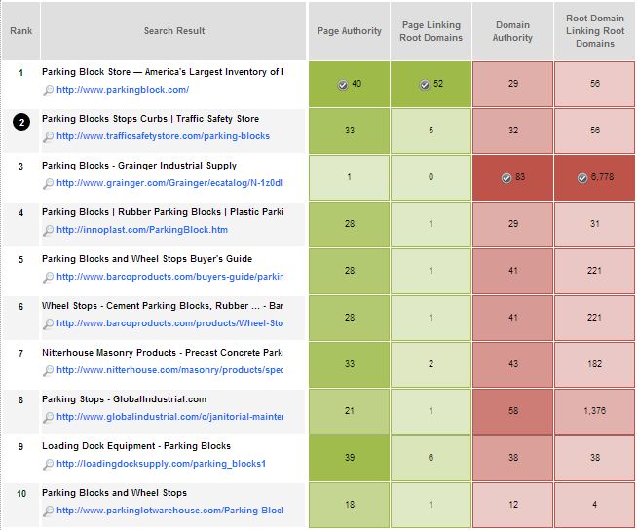Open barcoproducts.com Wheel-Stops product link
This screenshot has width=637, height=530.
click(x=169, y=323)
